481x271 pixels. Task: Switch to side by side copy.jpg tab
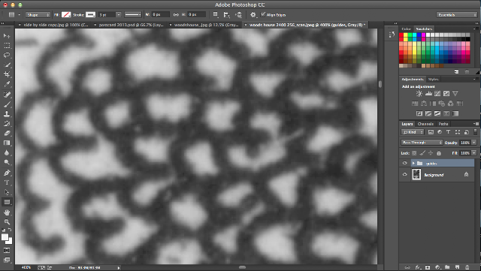[x=56, y=25]
